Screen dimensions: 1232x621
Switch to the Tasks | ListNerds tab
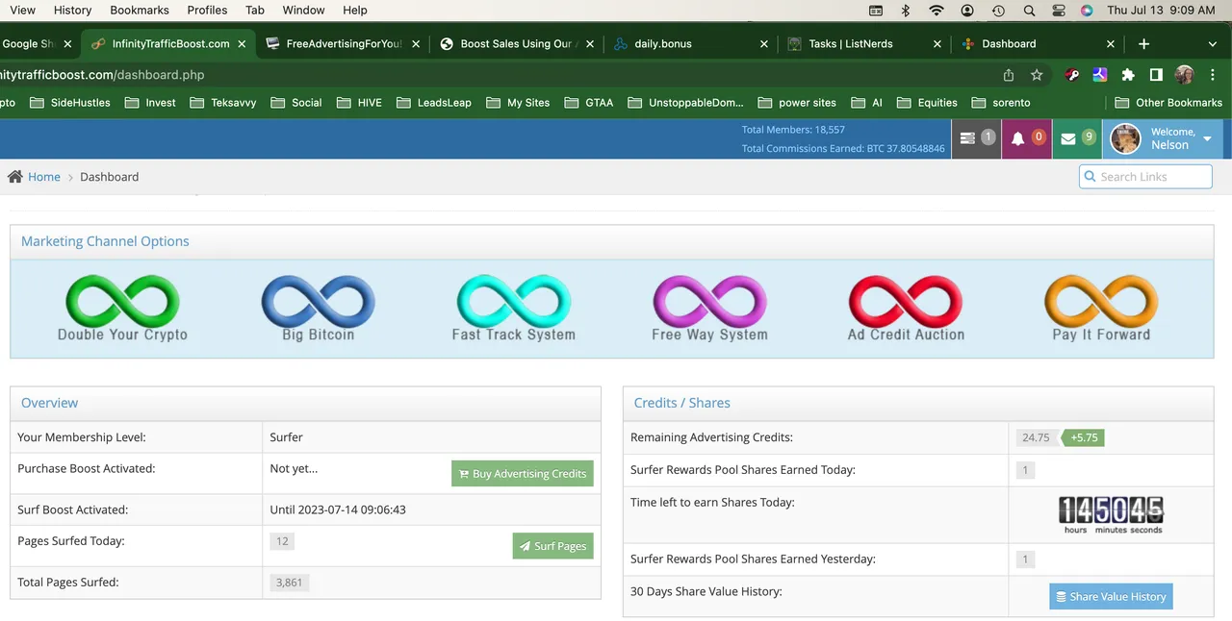point(864,44)
